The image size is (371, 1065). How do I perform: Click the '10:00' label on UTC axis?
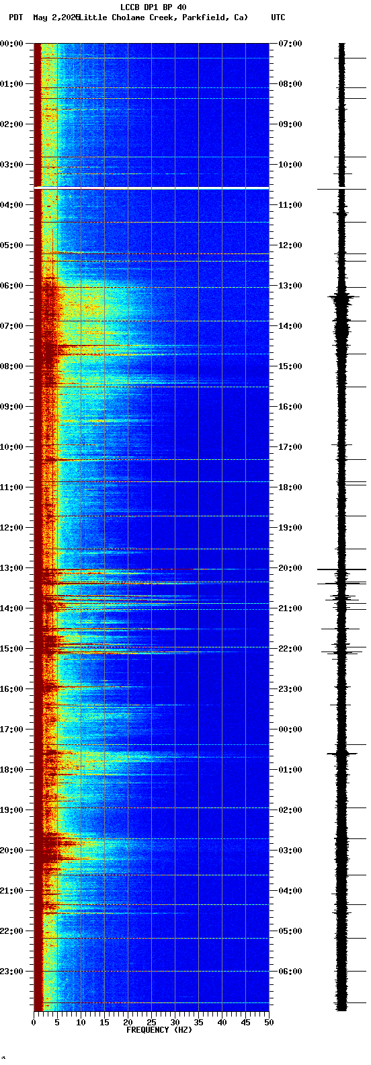click(x=290, y=165)
